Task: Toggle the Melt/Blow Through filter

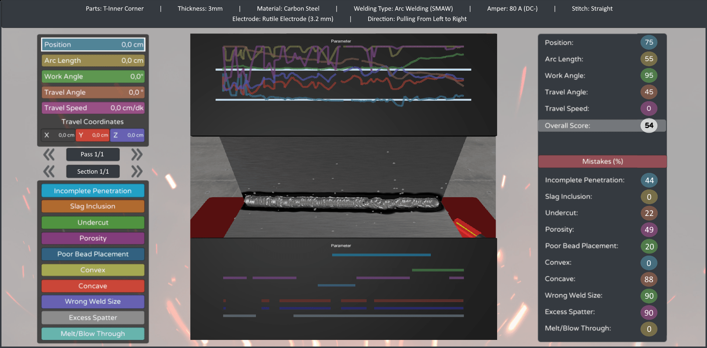Action: pyautogui.click(x=92, y=333)
